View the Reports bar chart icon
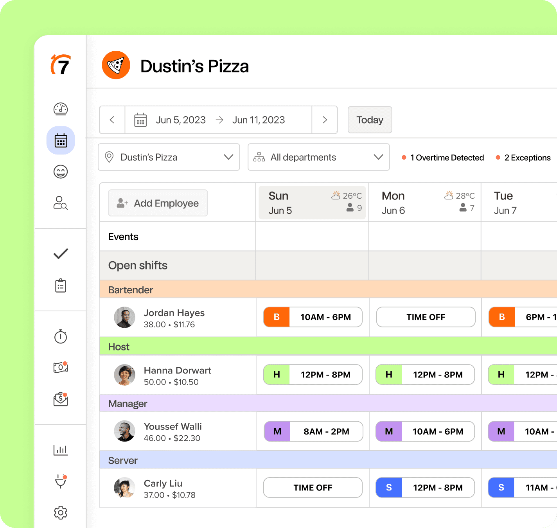Screen dimensions: 557x528 60,450
